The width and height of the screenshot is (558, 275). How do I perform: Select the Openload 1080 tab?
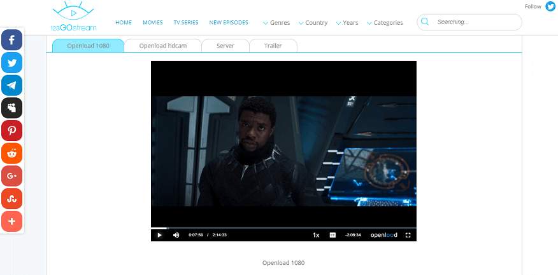click(x=89, y=46)
